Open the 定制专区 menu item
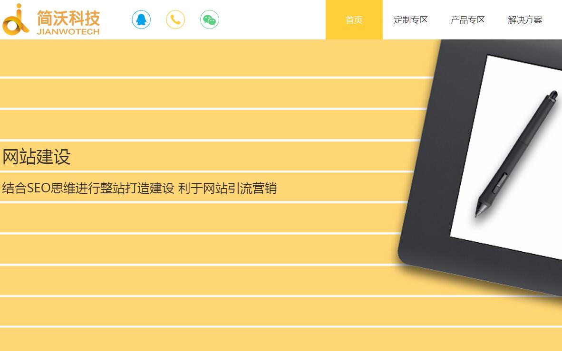This screenshot has width=562, height=351. pyautogui.click(x=411, y=19)
